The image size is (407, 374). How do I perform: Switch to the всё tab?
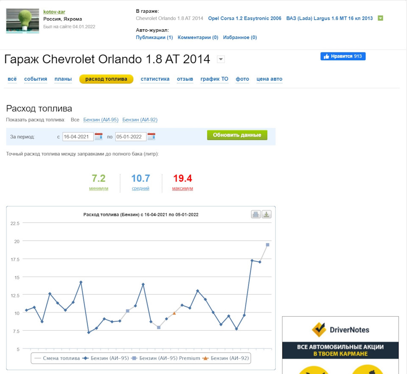[12, 79]
